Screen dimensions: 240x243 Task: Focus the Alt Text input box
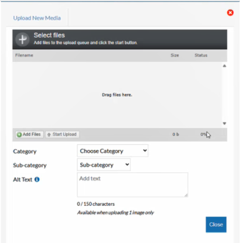(x=132, y=185)
